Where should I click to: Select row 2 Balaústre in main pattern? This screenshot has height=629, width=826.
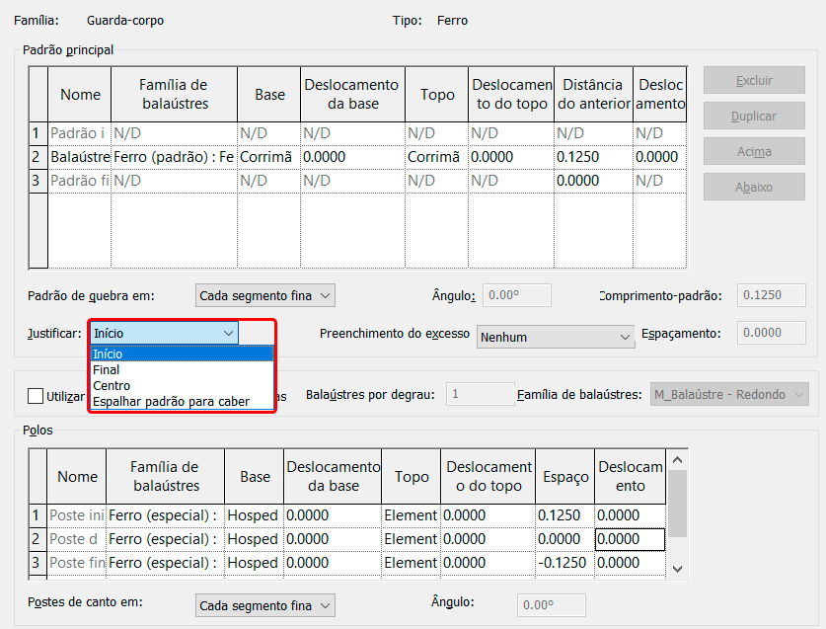(79, 157)
